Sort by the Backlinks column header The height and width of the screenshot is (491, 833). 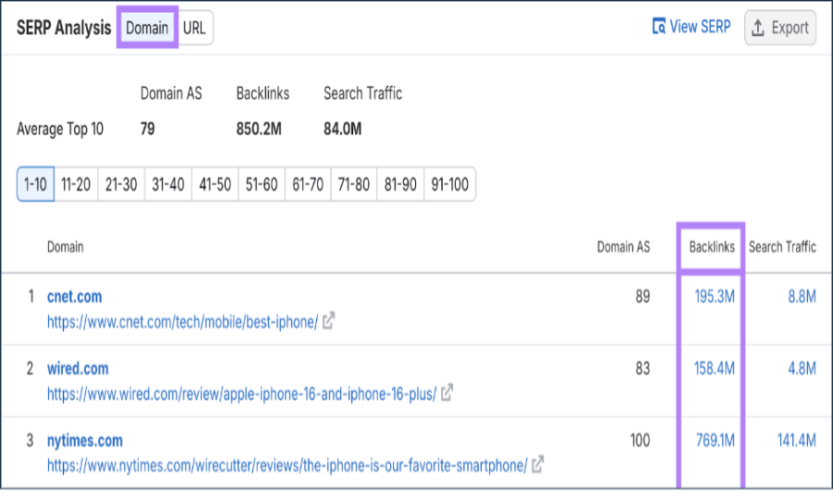(x=711, y=247)
